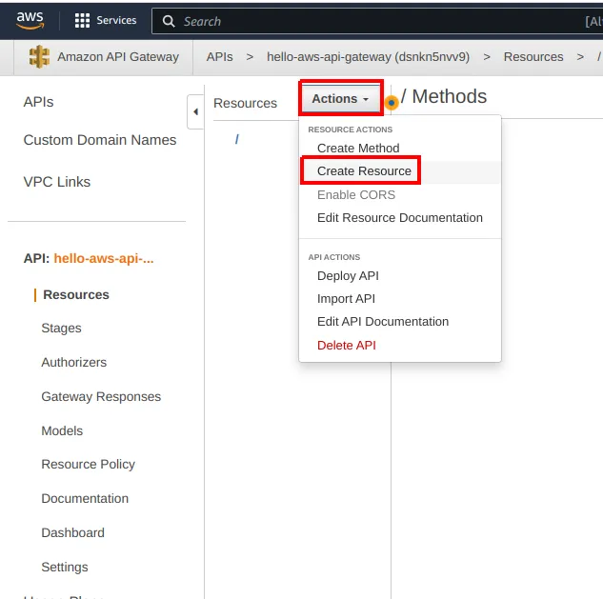Viewport: 603px width, 599px height.
Task: Open Documentation in the API sidebar
Action: click(85, 498)
